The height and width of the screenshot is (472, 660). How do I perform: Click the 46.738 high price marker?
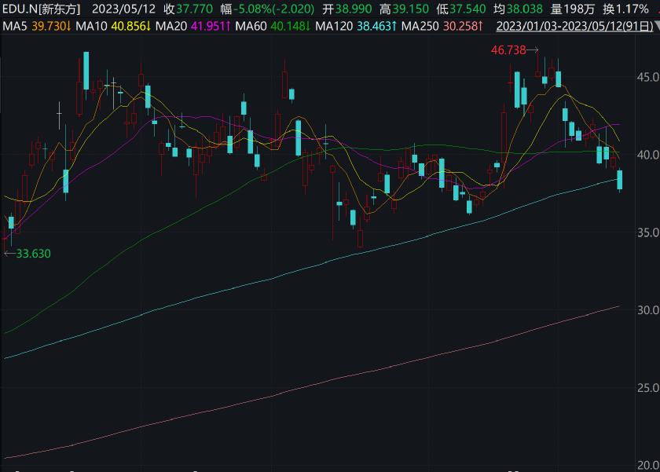[x=515, y=50]
